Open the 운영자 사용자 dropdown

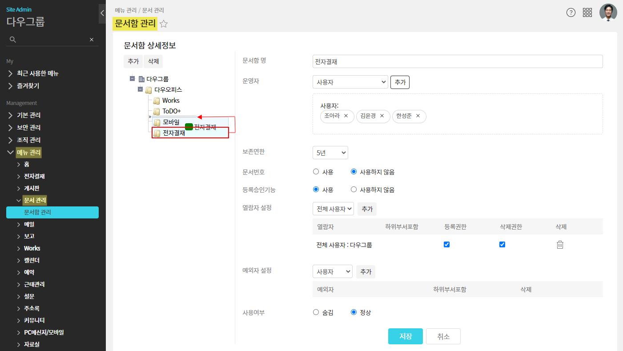point(350,82)
